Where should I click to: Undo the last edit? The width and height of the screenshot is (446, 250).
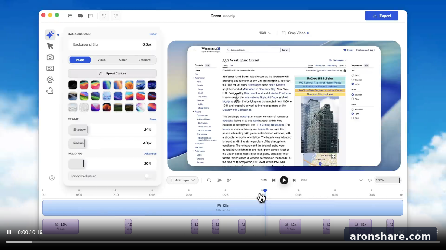[104, 16]
